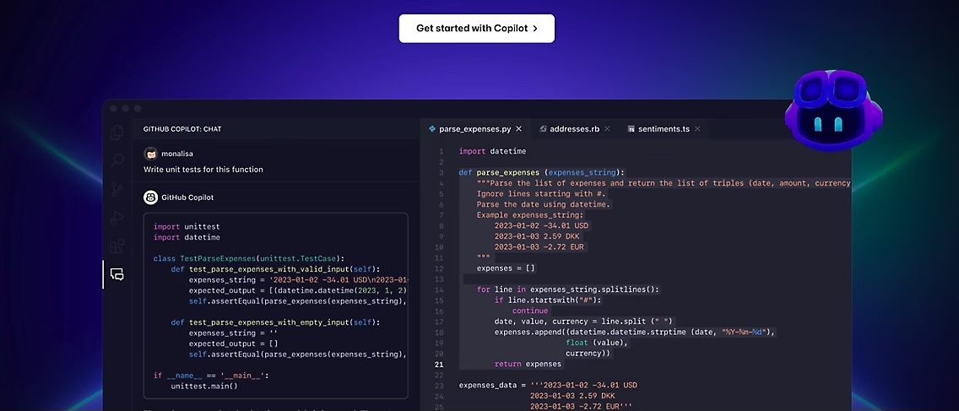Image resolution: width=959 pixels, height=411 pixels.
Task: Click the TypeScript file icon on sentiments.ts tab
Action: click(631, 129)
